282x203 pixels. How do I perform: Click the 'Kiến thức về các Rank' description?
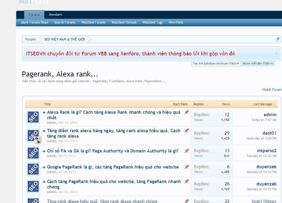tap(94, 81)
